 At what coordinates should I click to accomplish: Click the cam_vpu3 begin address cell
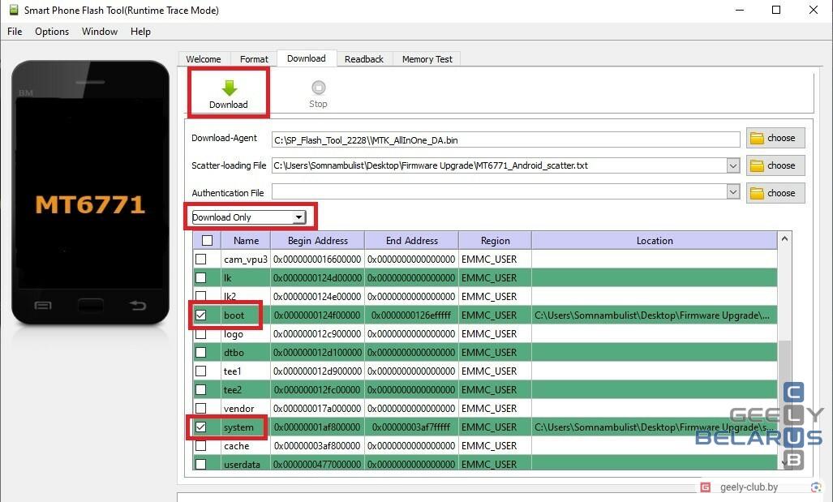(317, 259)
